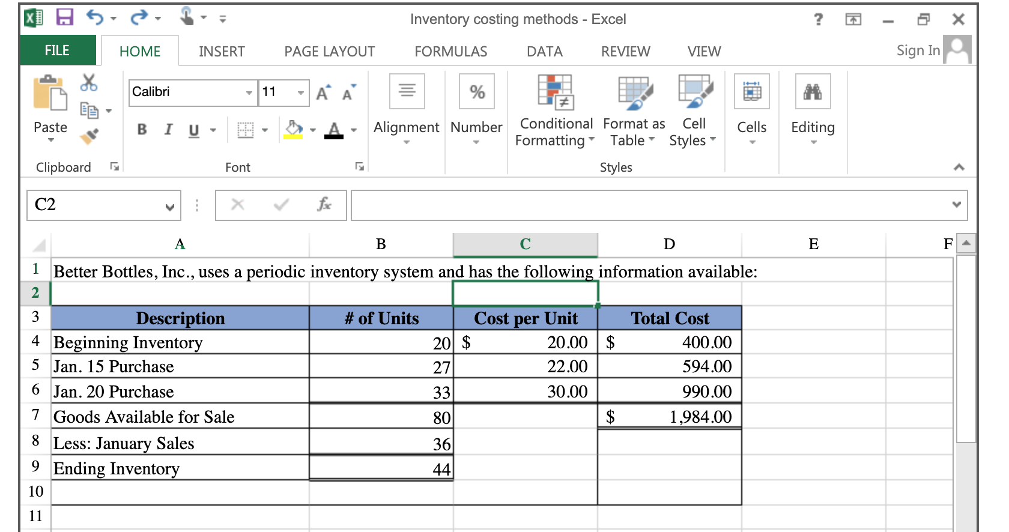This screenshot has height=532, width=1009.
Task: Click the Redo arrow icon
Action: pyautogui.click(x=139, y=17)
